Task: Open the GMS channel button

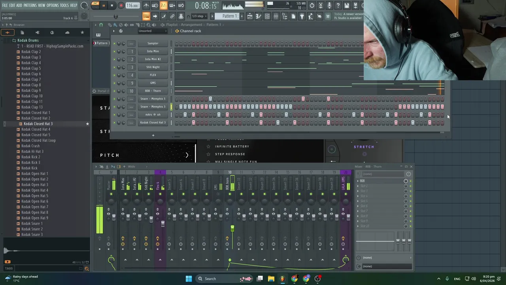Action: click(x=153, y=83)
